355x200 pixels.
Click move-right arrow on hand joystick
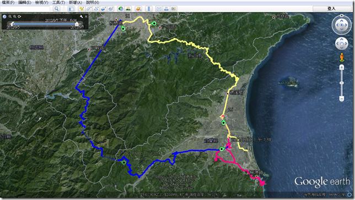(x=346, y=43)
